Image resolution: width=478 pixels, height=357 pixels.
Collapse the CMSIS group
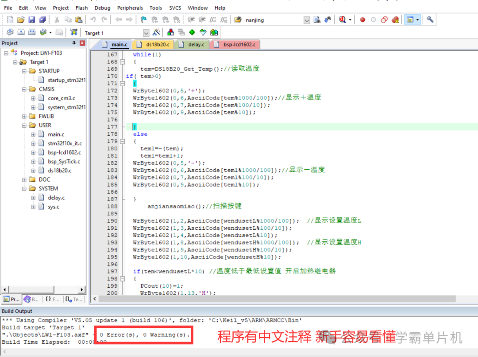coord(24,89)
